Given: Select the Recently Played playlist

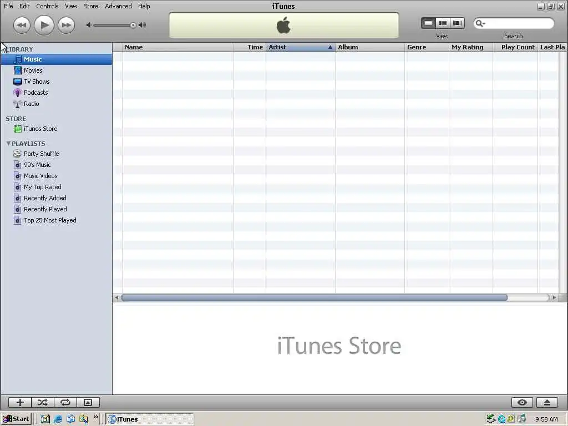Looking at the screenshot, I should 57,209.
